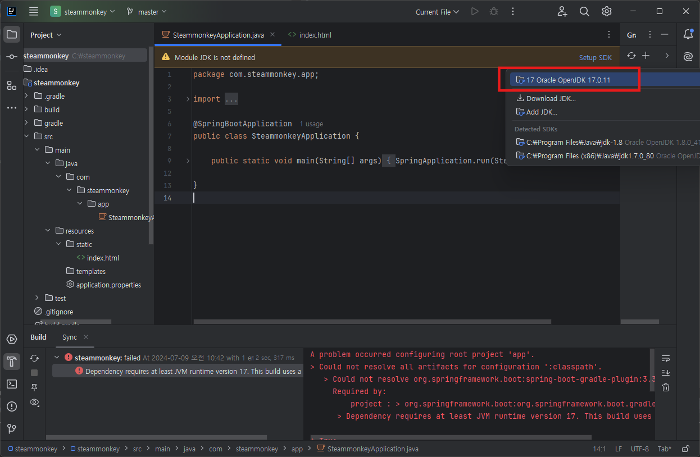Toggle soft-wrap in build output
Image resolution: width=700 pixels, height=457 pixels.
[666, 358]
